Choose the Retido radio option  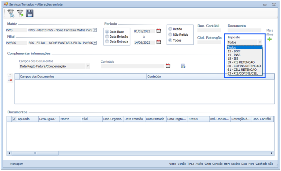click(x=170, y=29)
